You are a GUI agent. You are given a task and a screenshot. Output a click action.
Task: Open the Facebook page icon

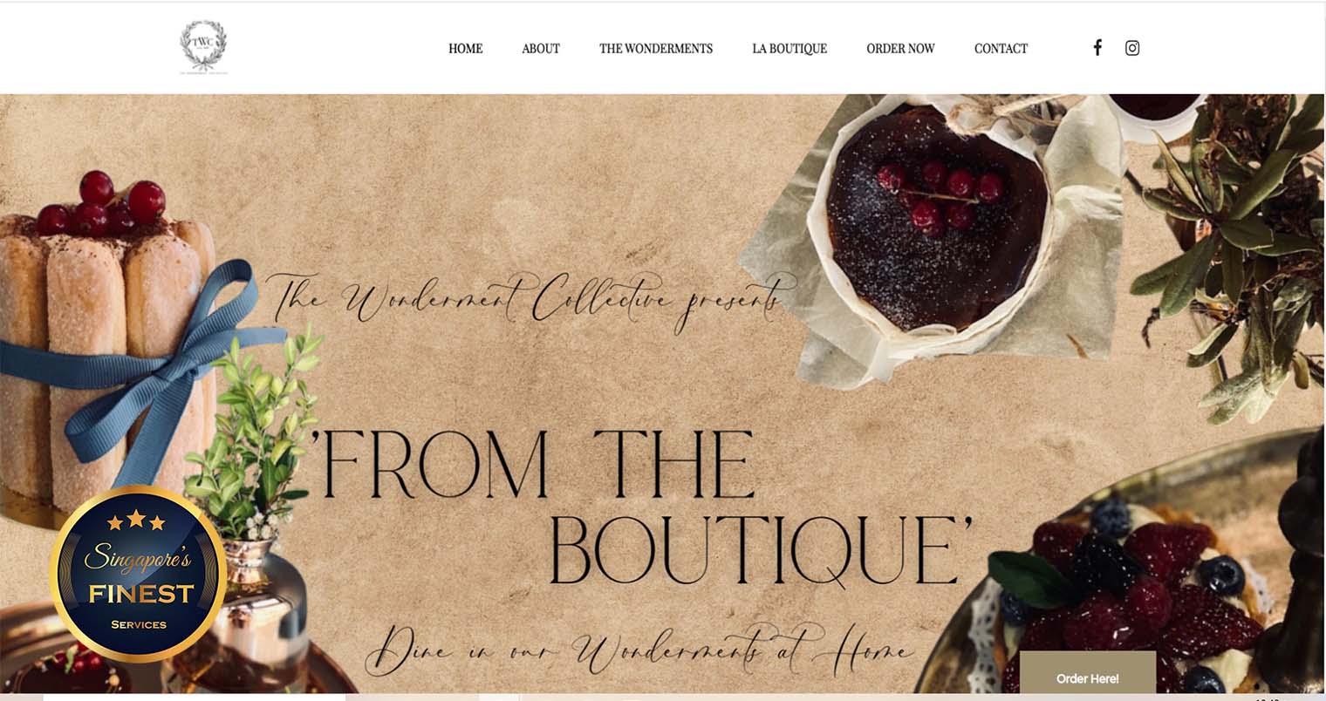tap(1097, 48)
